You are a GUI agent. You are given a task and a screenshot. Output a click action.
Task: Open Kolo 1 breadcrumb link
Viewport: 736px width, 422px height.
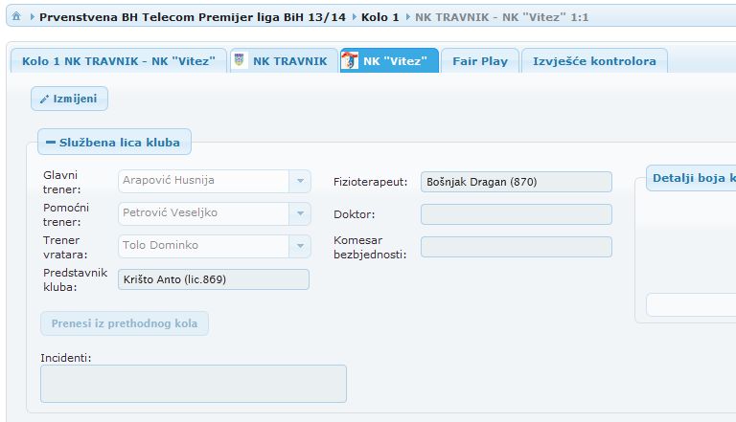[379, 17]
